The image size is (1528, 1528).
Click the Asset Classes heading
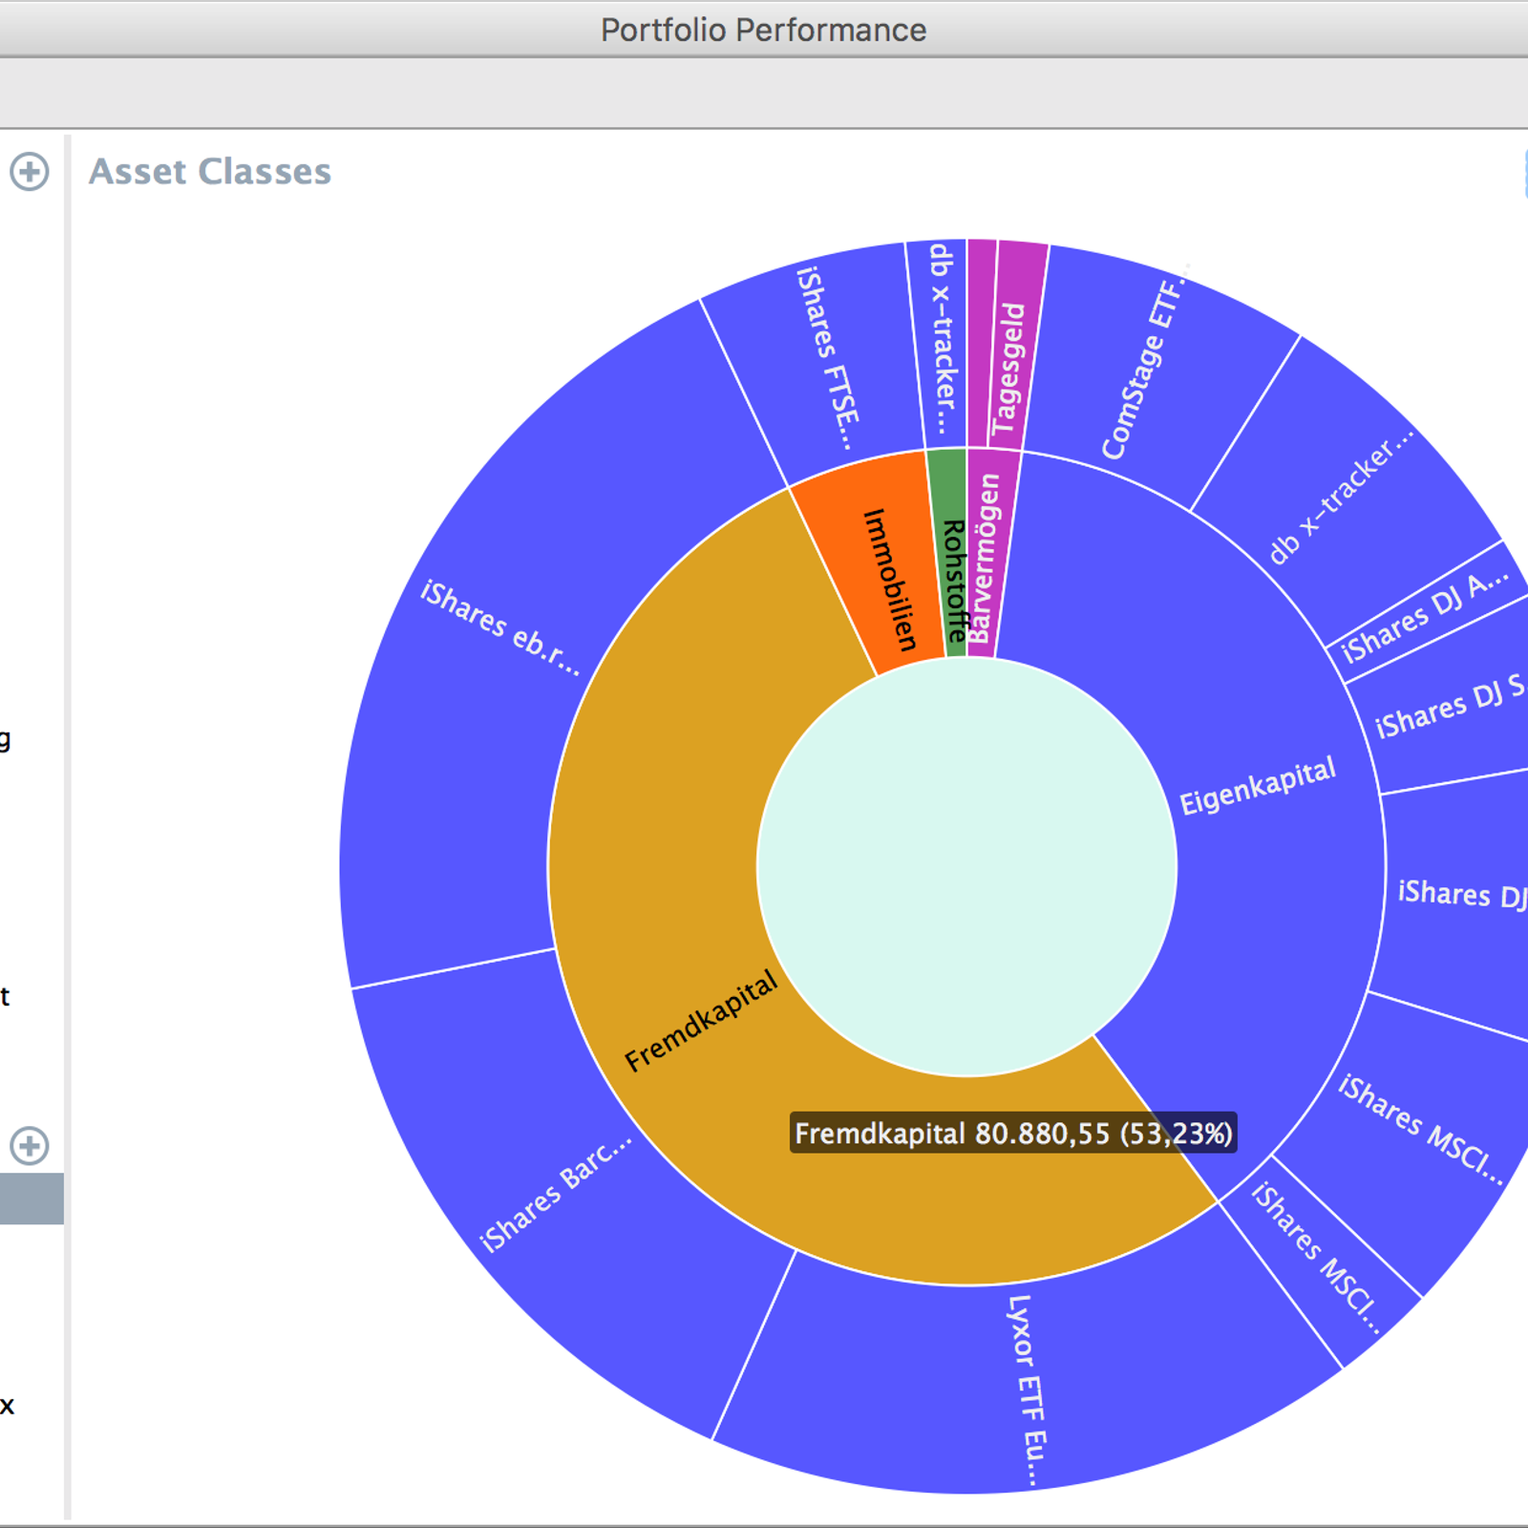[210, 172]
